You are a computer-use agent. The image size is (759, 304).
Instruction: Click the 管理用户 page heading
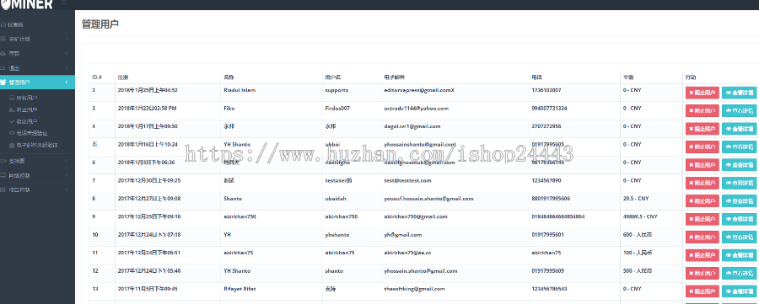(100, 24)
